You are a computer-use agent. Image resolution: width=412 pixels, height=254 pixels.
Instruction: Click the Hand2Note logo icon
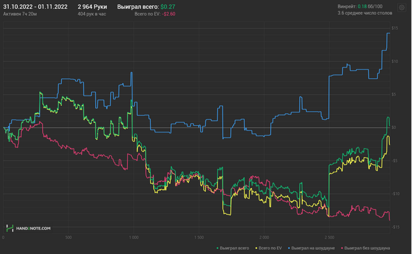tap(10, 228)
